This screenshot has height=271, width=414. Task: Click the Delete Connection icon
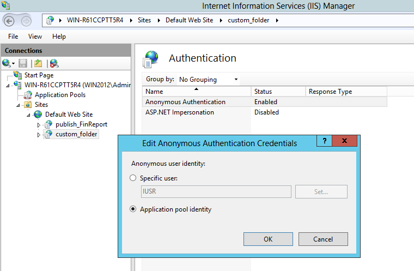coord(54,63)
